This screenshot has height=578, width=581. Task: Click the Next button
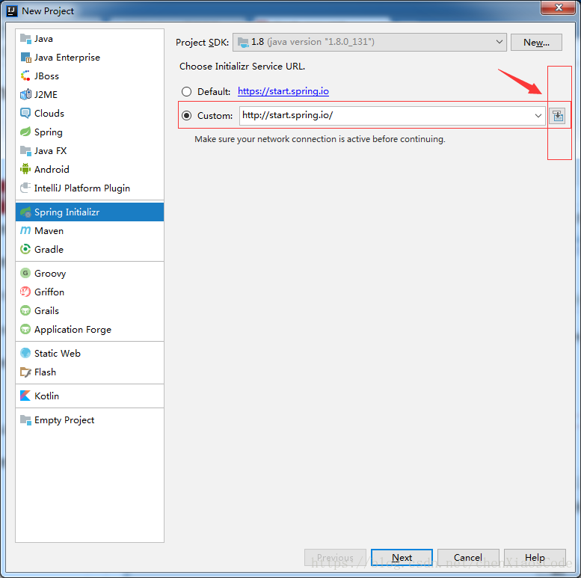click(x=402, y=557)
